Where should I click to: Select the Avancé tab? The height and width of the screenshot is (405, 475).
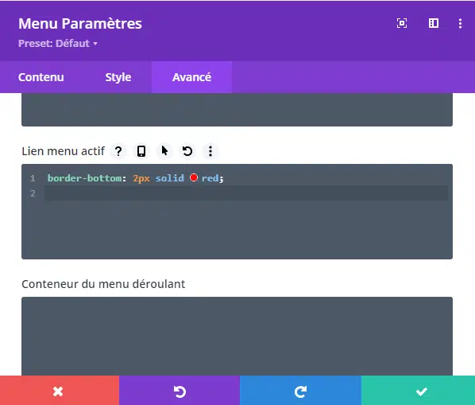click(x=191, y=77)
